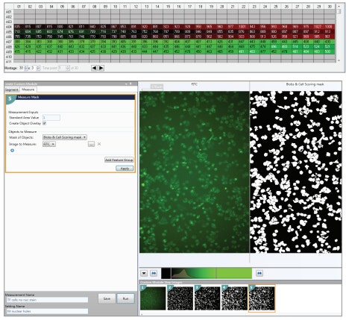Viewport: 349px width, 320px height.
Task: Click the Run button
Action: coord(125,298)
